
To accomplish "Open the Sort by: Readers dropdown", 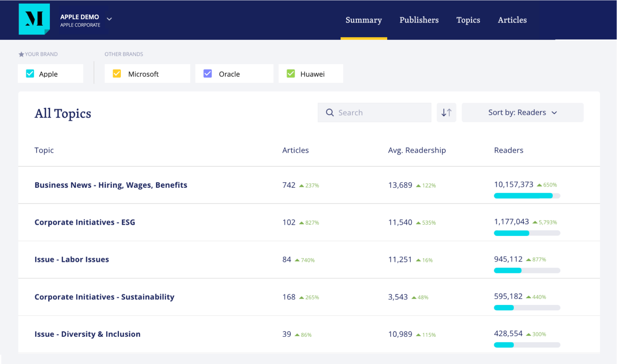I will coord(522,113).
